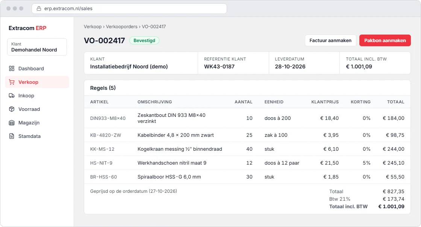Click the Regels (5) heading
This screenshot has width=421, height=227.
(x=103, y=88)
